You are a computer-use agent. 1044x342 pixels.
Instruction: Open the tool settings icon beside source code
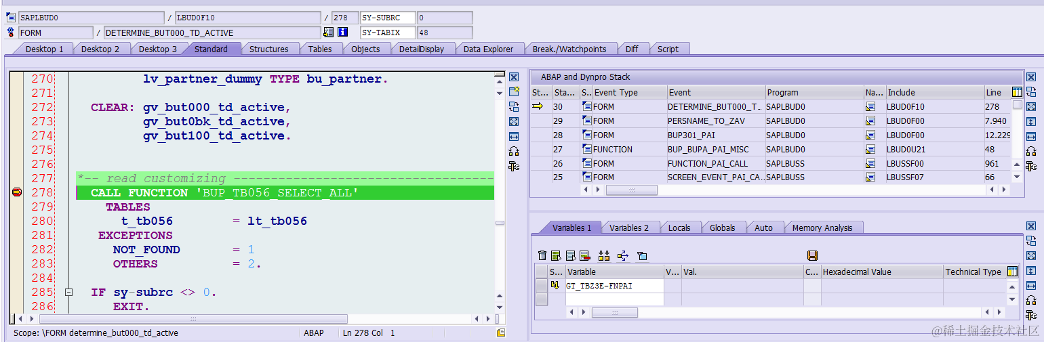coord(514,166)
